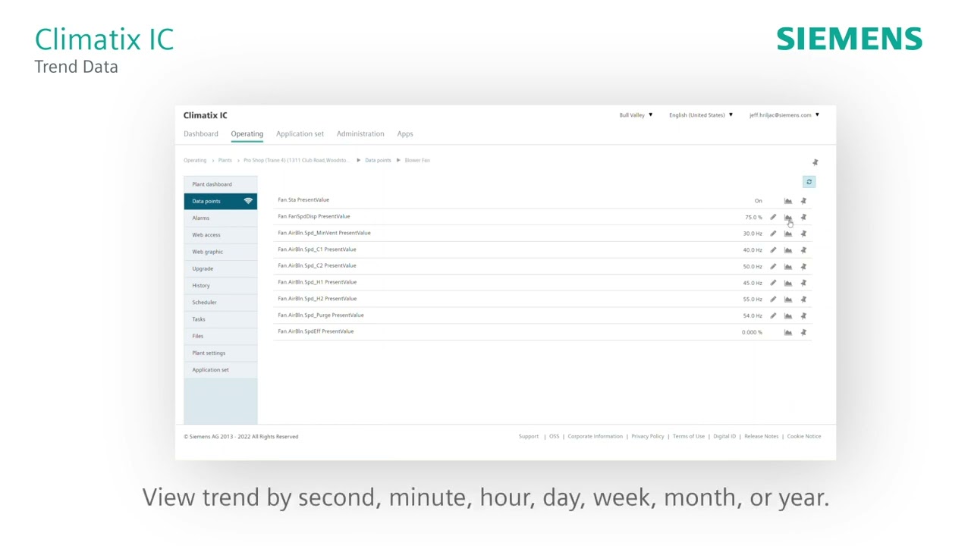The height and width of the screenshot is (546, 971).
Task: Show trend for Fan.AirBln.Spd_H1
Action: 788,283
